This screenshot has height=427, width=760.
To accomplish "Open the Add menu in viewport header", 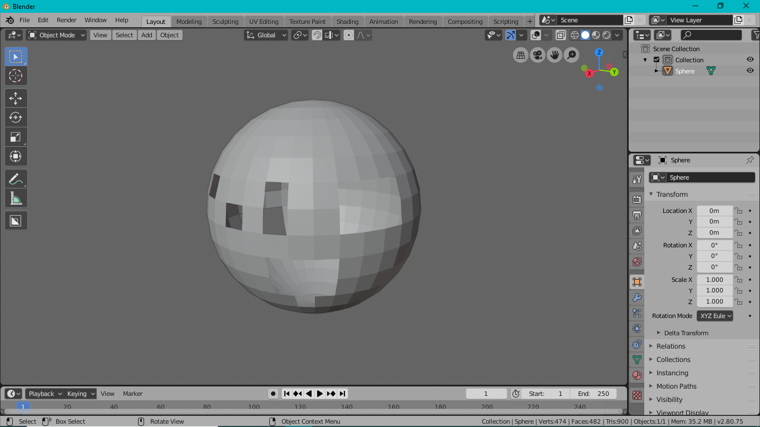I will tap(147, 35).
